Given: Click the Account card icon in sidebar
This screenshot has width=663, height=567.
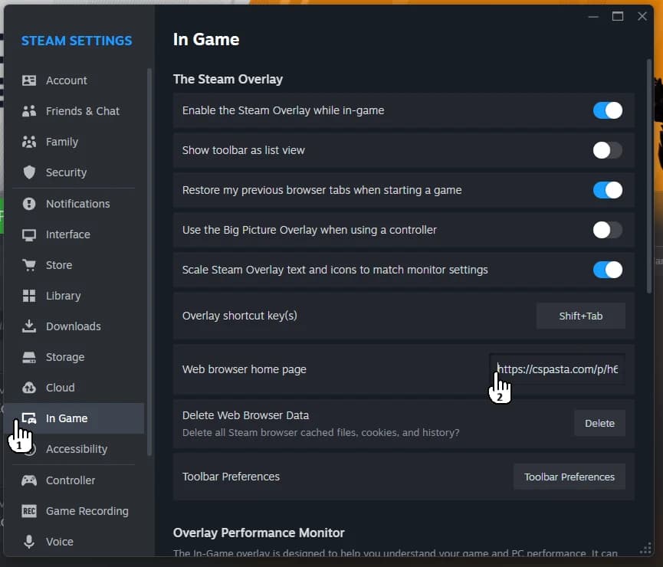Looking at the screenshot, I should [29, 80].
